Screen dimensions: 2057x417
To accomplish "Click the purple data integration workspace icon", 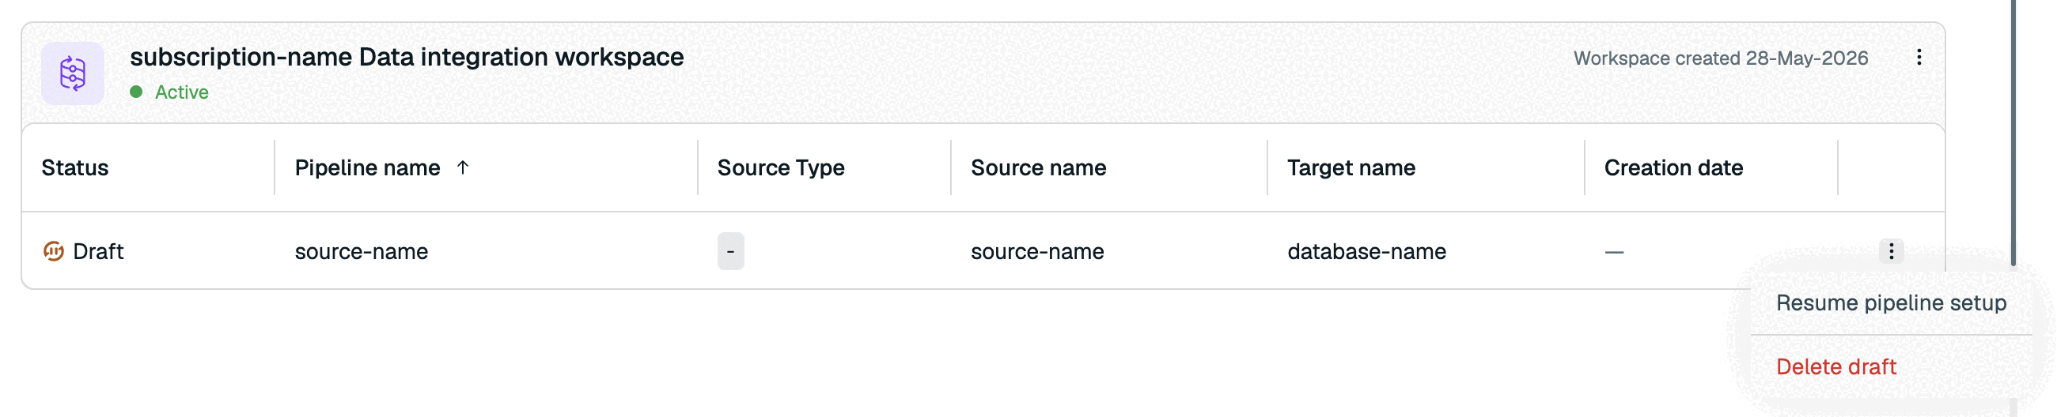I will pos(73,74).
